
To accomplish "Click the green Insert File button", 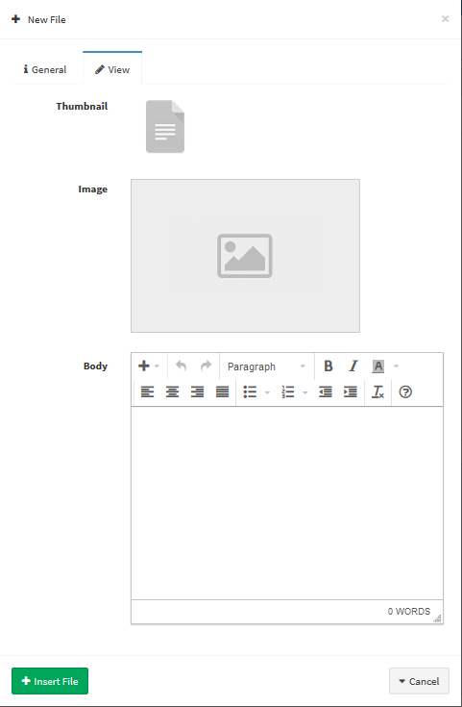I will pyautogui.click(x=50, y=681).
